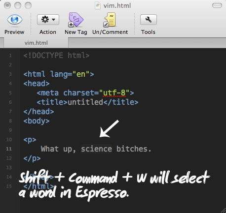Click the html lang="en" opening tag
The width and height of the screenshot is (226, 213).
[59, 74]
